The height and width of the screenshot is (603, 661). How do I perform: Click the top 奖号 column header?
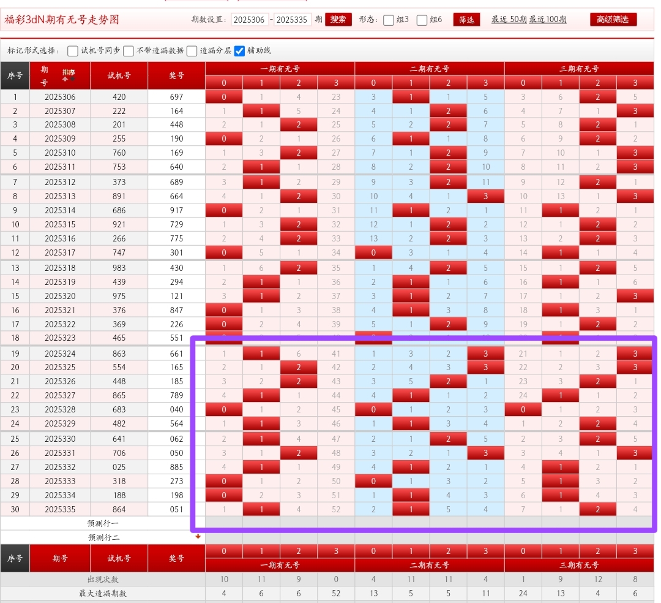coord(176,76)
